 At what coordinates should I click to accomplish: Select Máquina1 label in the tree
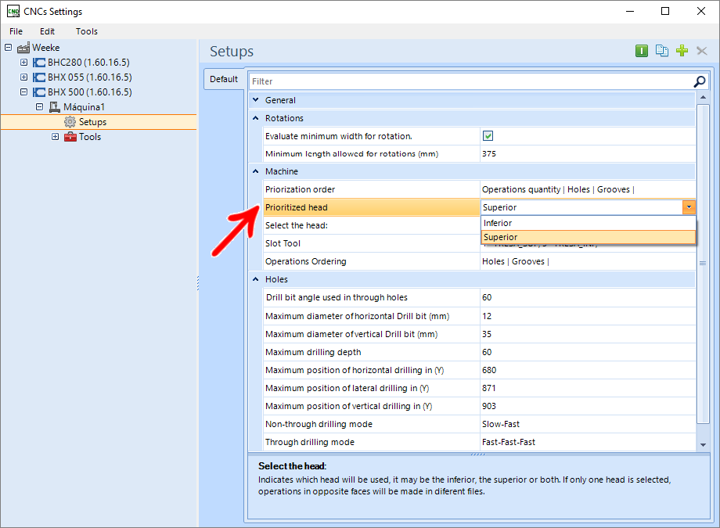[84, 107]
